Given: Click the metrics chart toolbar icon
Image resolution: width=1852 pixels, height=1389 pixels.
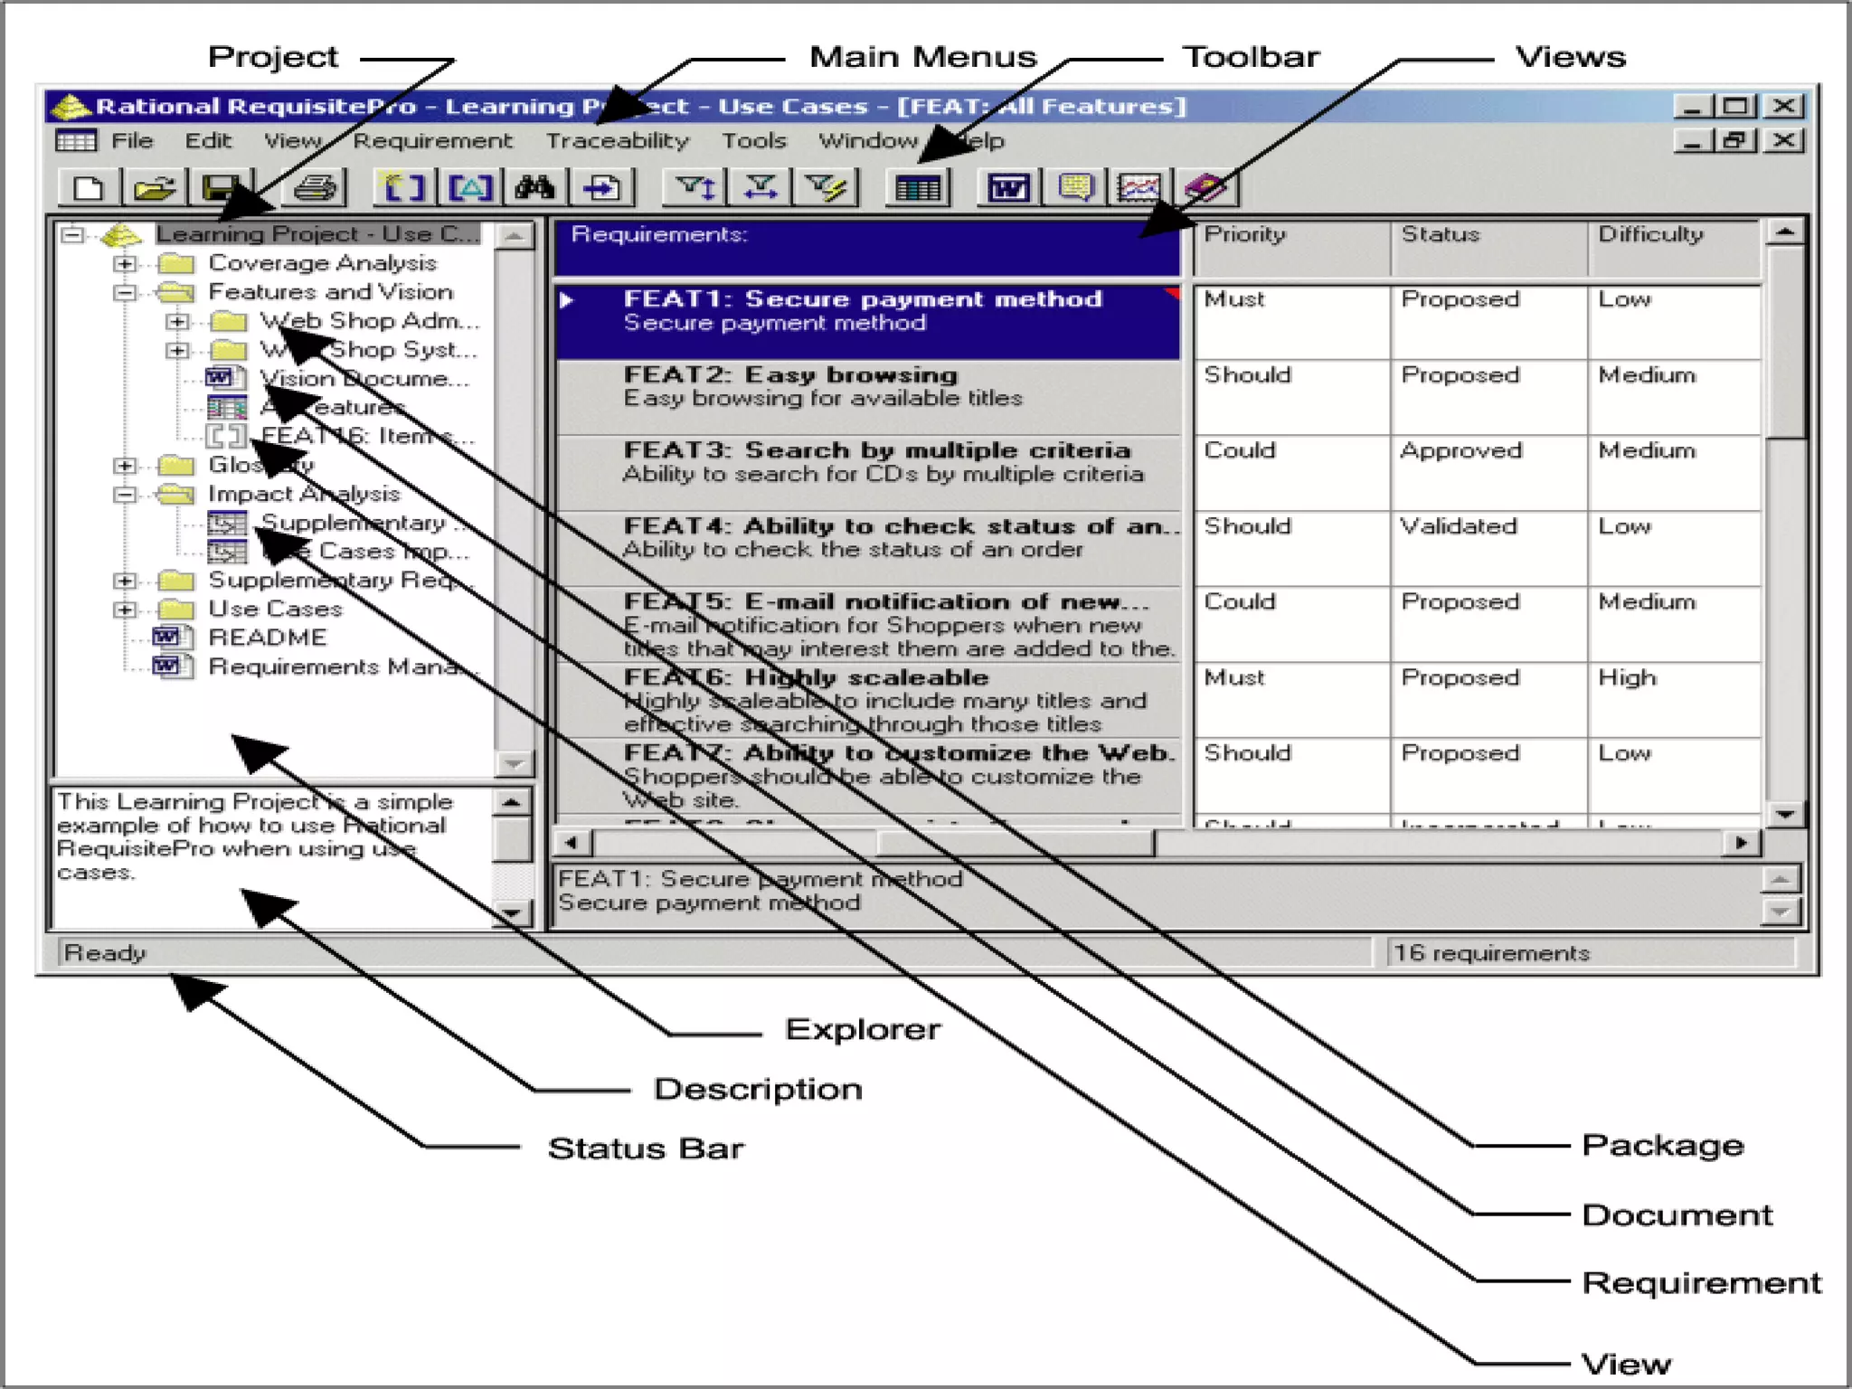Looking at the screenshot, I should tap(1139, 188).
